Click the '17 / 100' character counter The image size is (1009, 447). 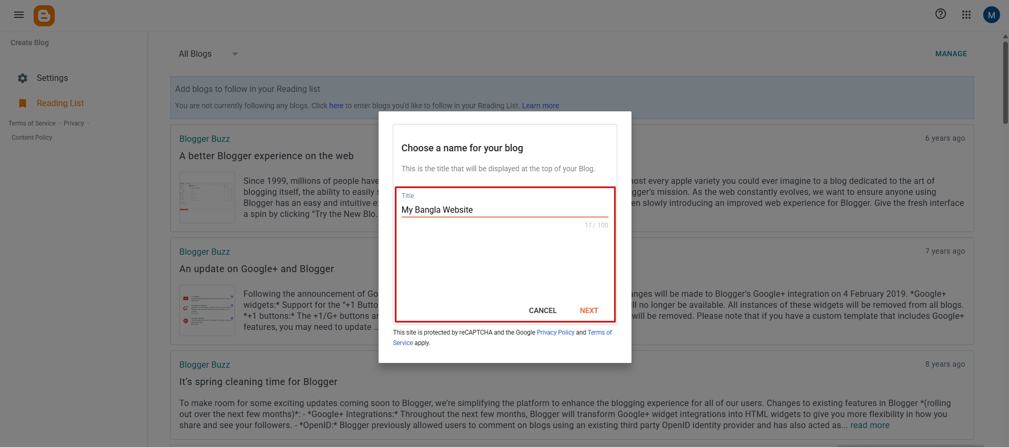[596, 225]
